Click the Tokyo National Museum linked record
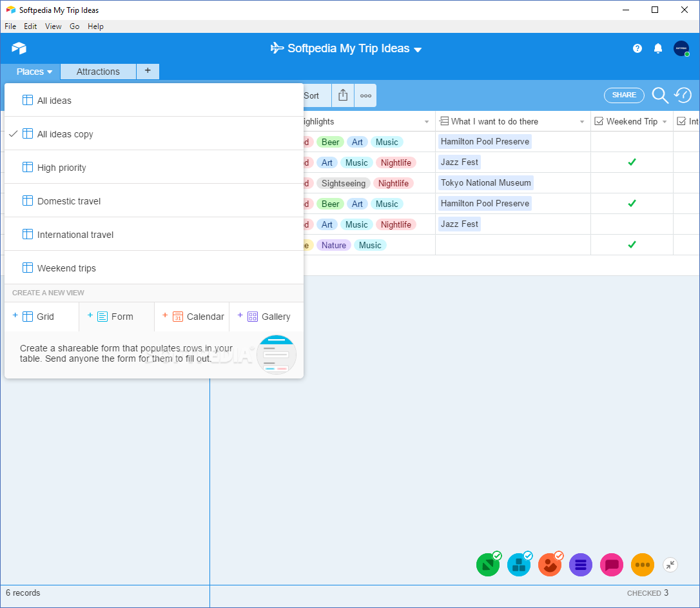This screenshot has width=700, height=608. click(486, 182)
